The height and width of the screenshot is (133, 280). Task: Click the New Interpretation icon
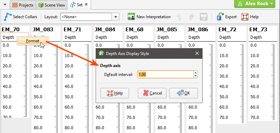coord(131,17)
